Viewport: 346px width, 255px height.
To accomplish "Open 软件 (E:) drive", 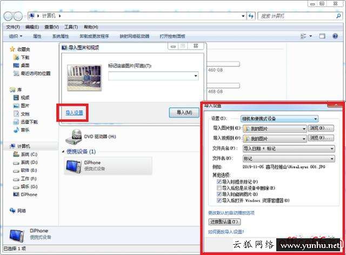I will 25,170.
